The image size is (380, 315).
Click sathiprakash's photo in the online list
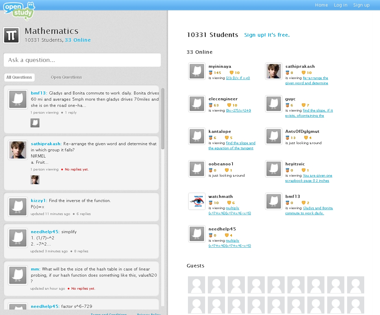pos(273,71)
